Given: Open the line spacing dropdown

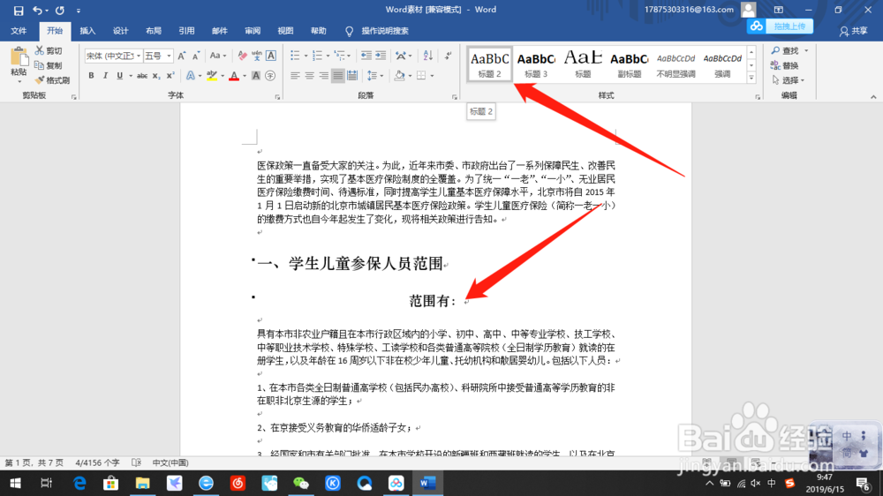Looking at the screenshot, I should click(375, 75).
